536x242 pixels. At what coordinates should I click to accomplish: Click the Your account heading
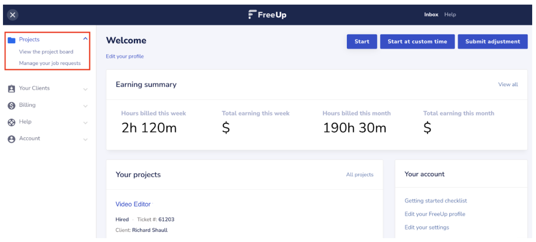click(x=424, y=174)
